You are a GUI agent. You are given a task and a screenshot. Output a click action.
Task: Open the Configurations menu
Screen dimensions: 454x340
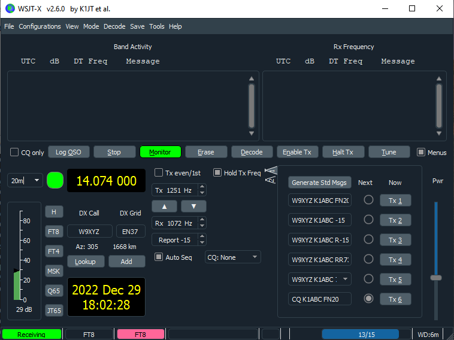pyautogui.click(x=40, y=26)
